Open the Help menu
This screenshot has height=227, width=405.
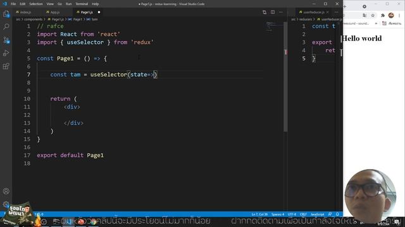96,4
